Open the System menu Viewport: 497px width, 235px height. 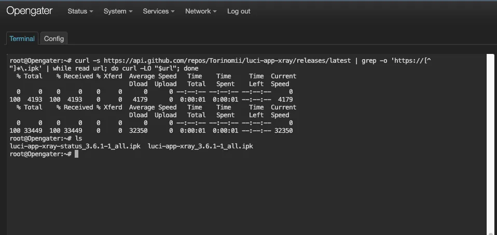[118, 11]
